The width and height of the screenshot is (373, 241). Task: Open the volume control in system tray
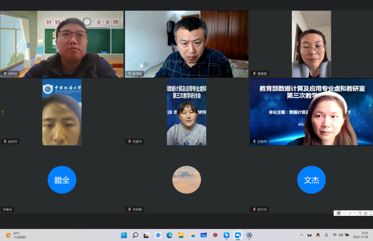341,235
